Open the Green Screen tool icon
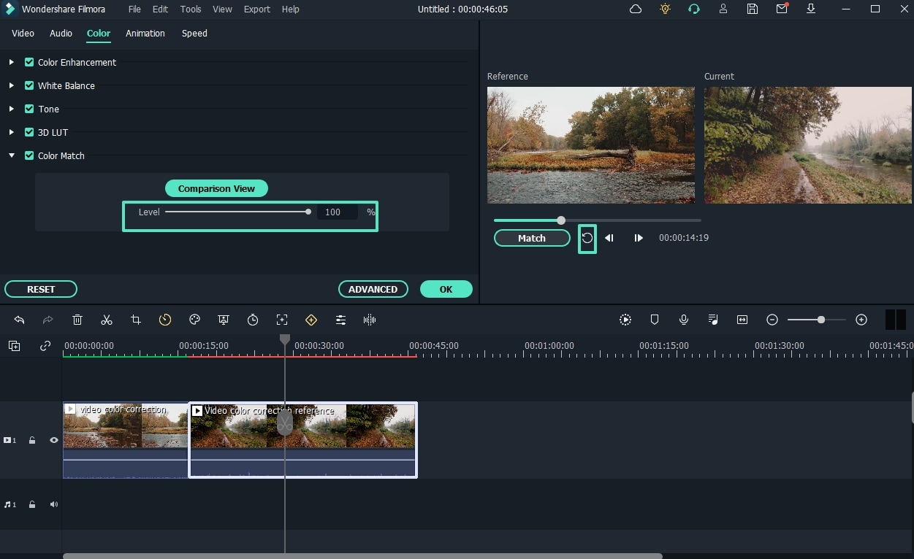This screenshot has width=914, height=559. pos(224,320)
